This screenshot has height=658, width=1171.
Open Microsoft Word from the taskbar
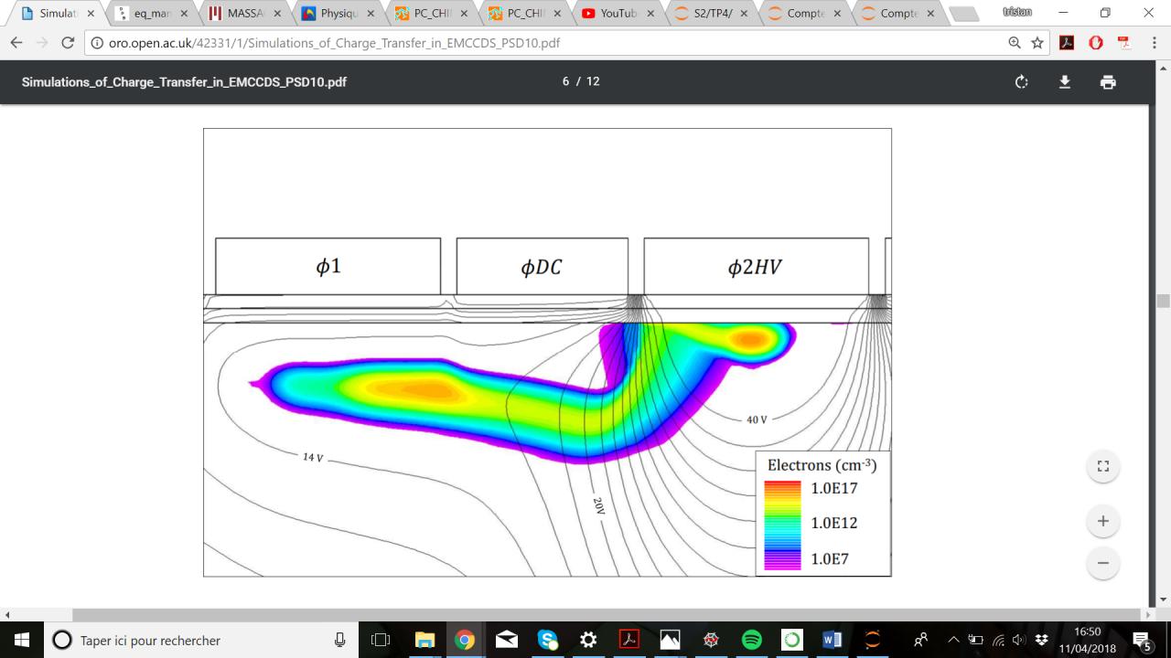pos(833,640)
